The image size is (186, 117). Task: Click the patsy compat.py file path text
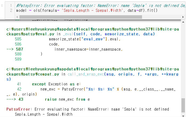coord(92,71)
